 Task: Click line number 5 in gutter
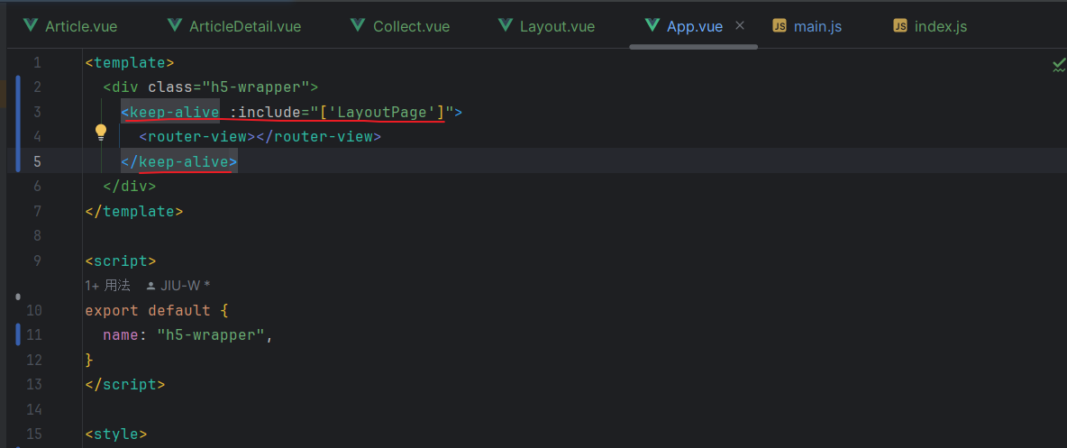[37, 161]
